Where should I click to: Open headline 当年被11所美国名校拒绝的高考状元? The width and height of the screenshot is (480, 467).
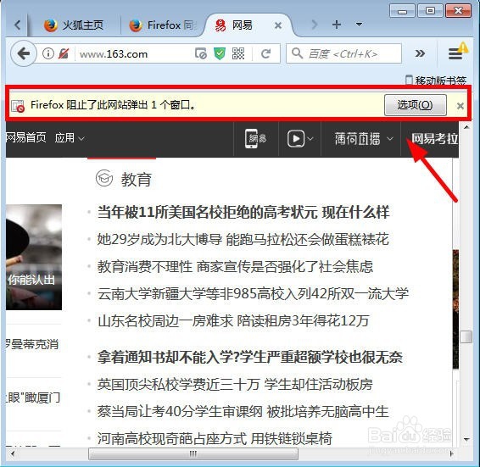pos(243,212)
